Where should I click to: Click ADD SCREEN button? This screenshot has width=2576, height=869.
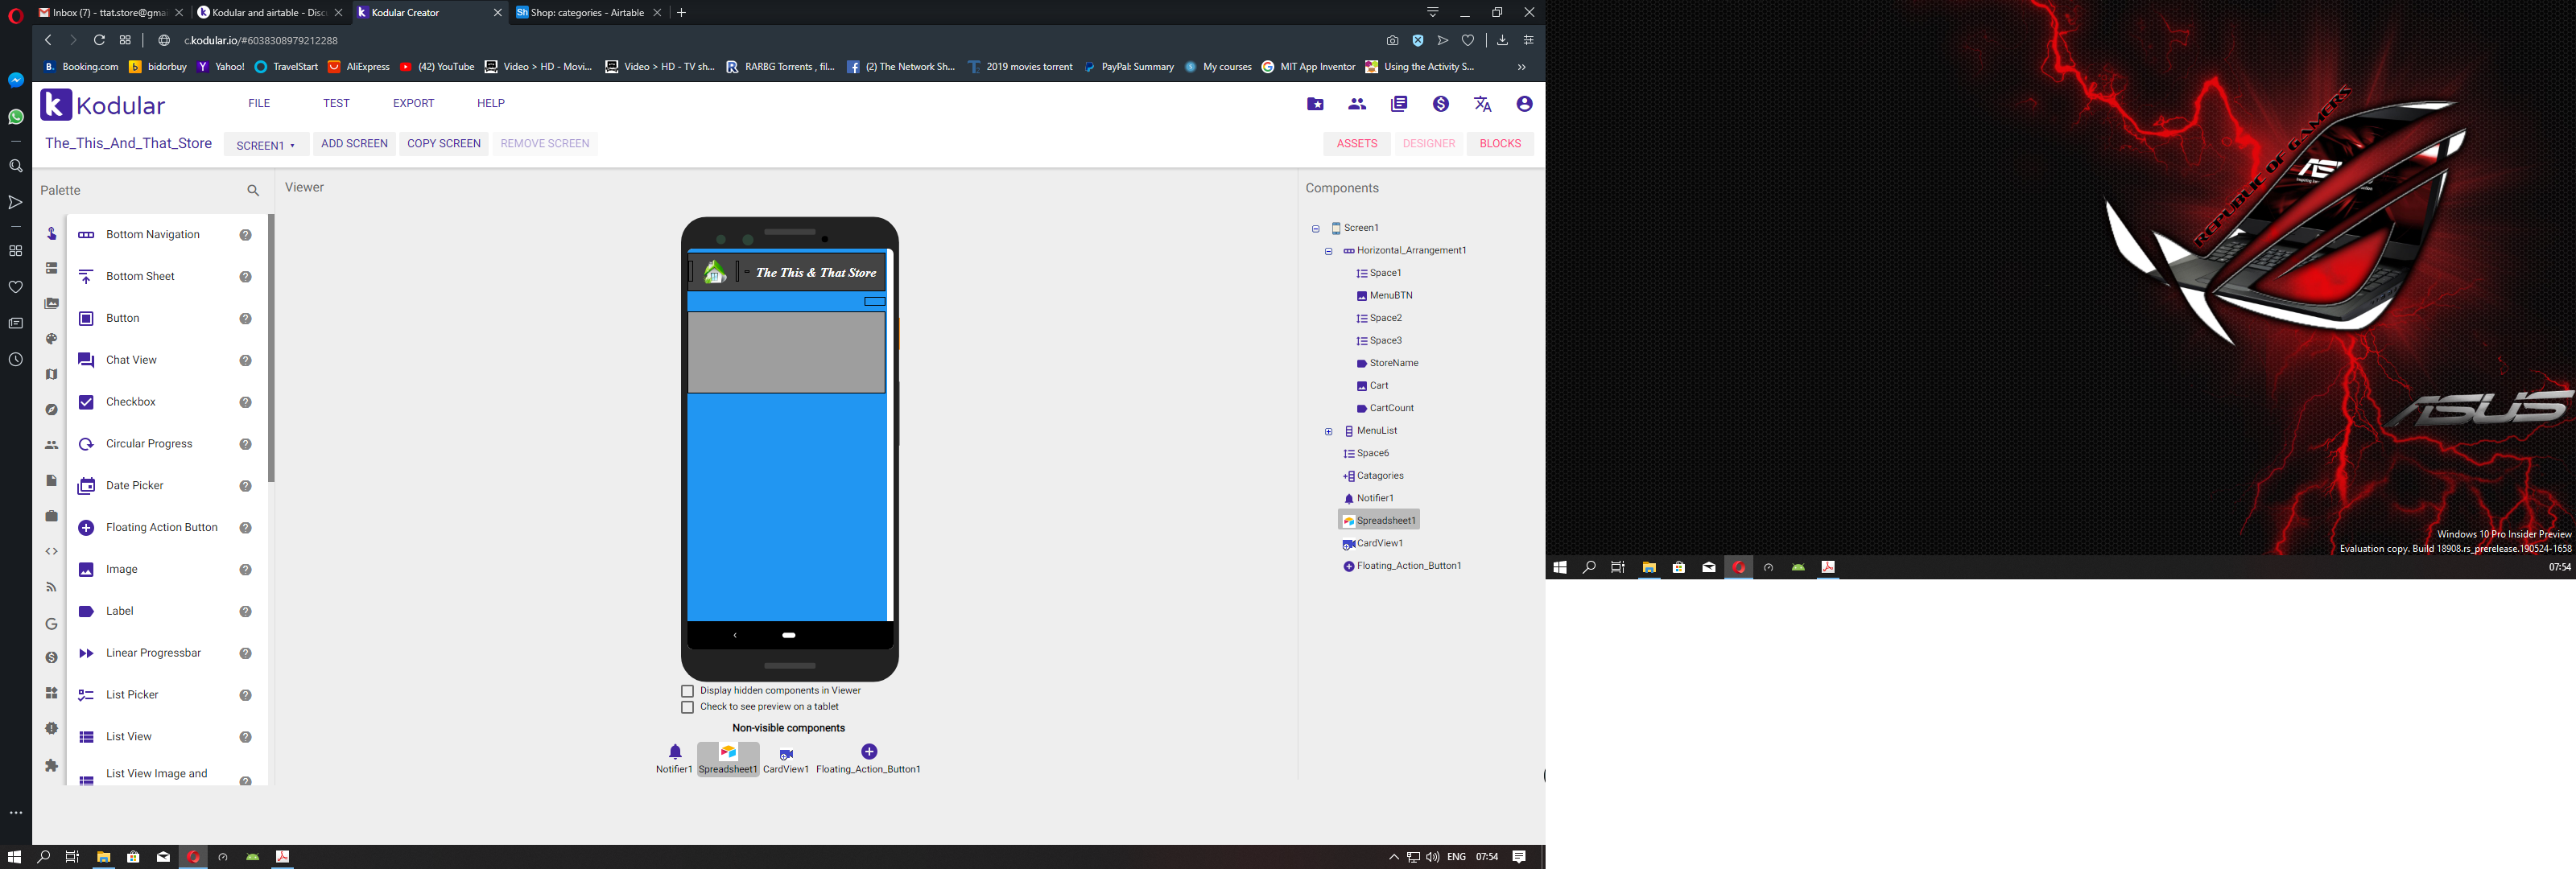[354, 144]
